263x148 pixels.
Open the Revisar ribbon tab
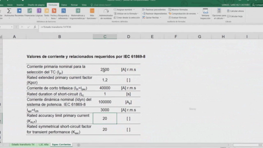[x=74, y=5]
